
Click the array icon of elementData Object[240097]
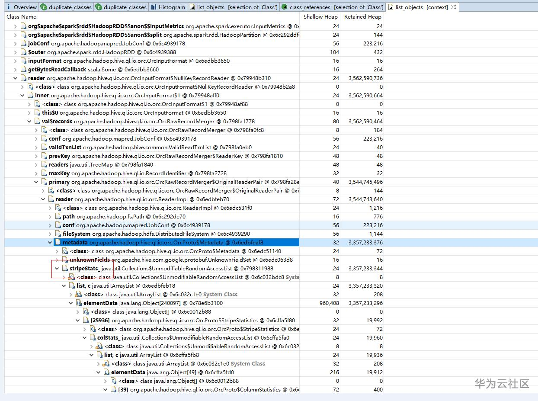79,303
